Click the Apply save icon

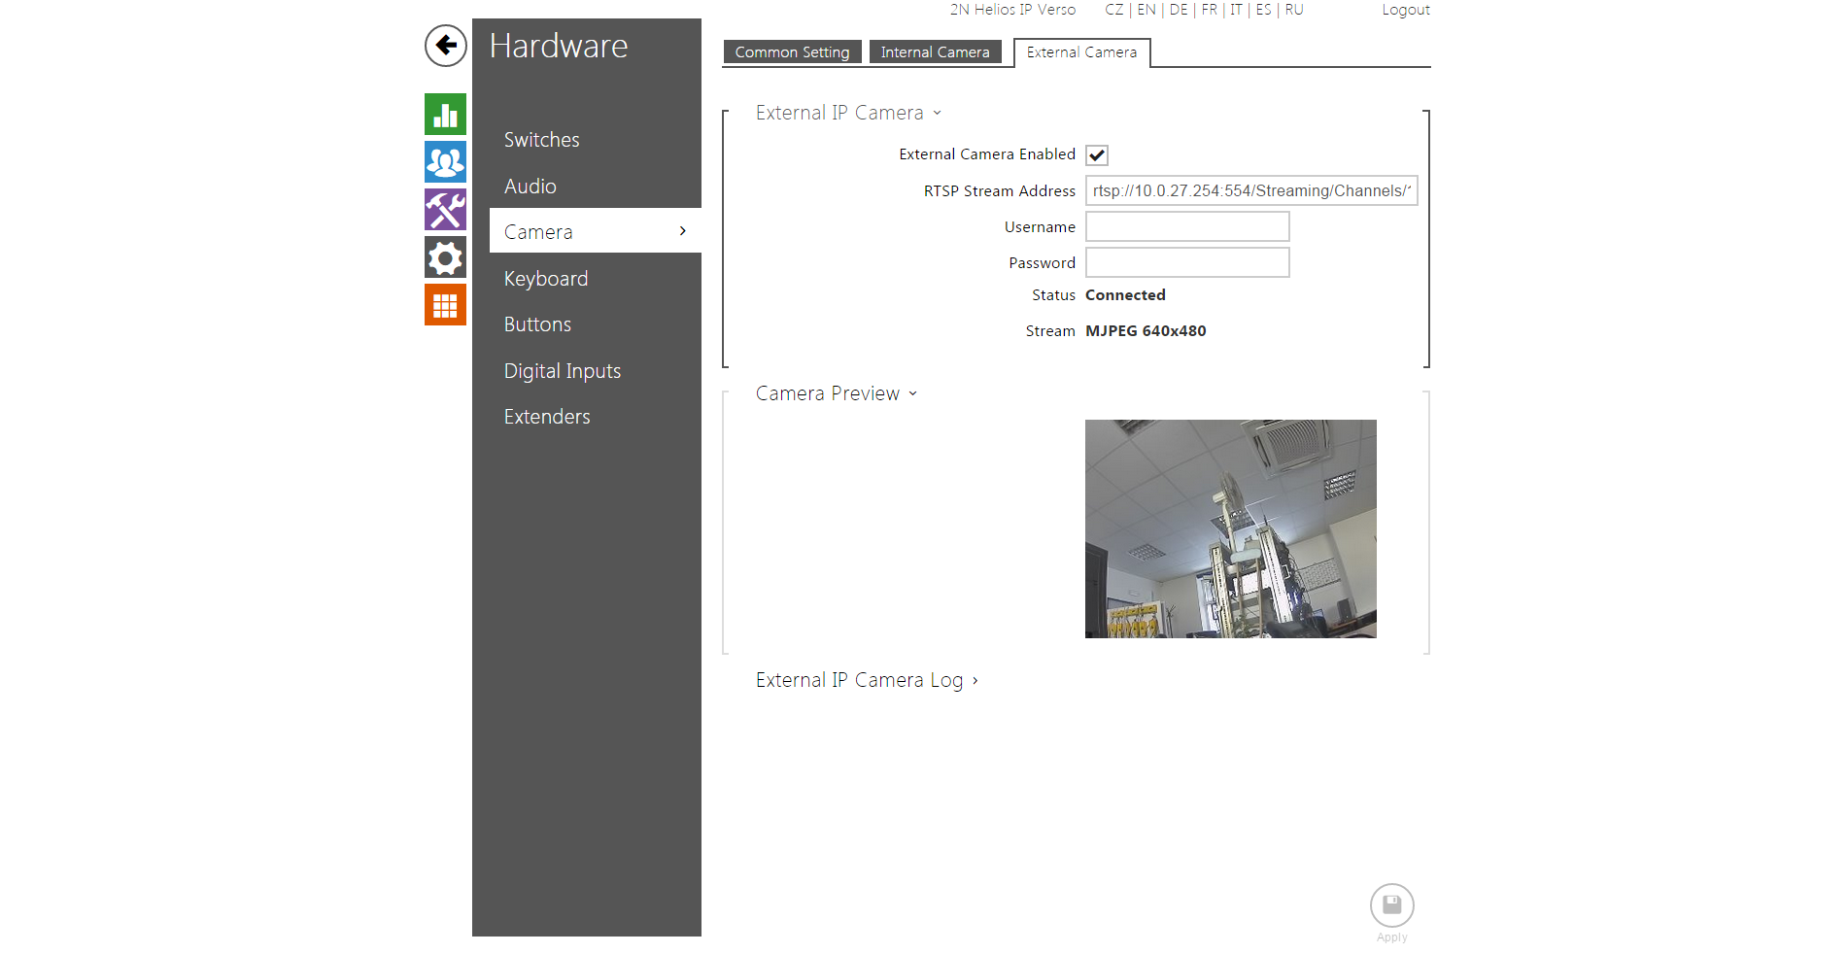tap(1391, 905)
